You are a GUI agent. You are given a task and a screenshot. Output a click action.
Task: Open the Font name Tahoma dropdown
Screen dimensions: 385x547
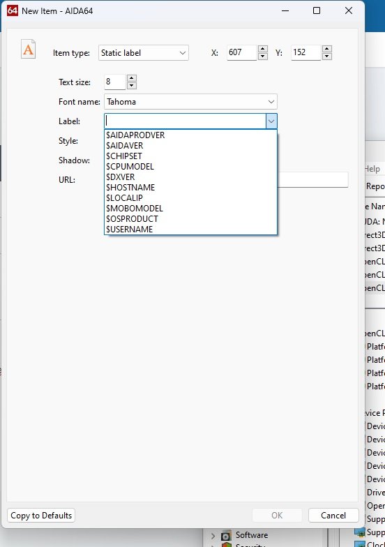pos(190,102)
